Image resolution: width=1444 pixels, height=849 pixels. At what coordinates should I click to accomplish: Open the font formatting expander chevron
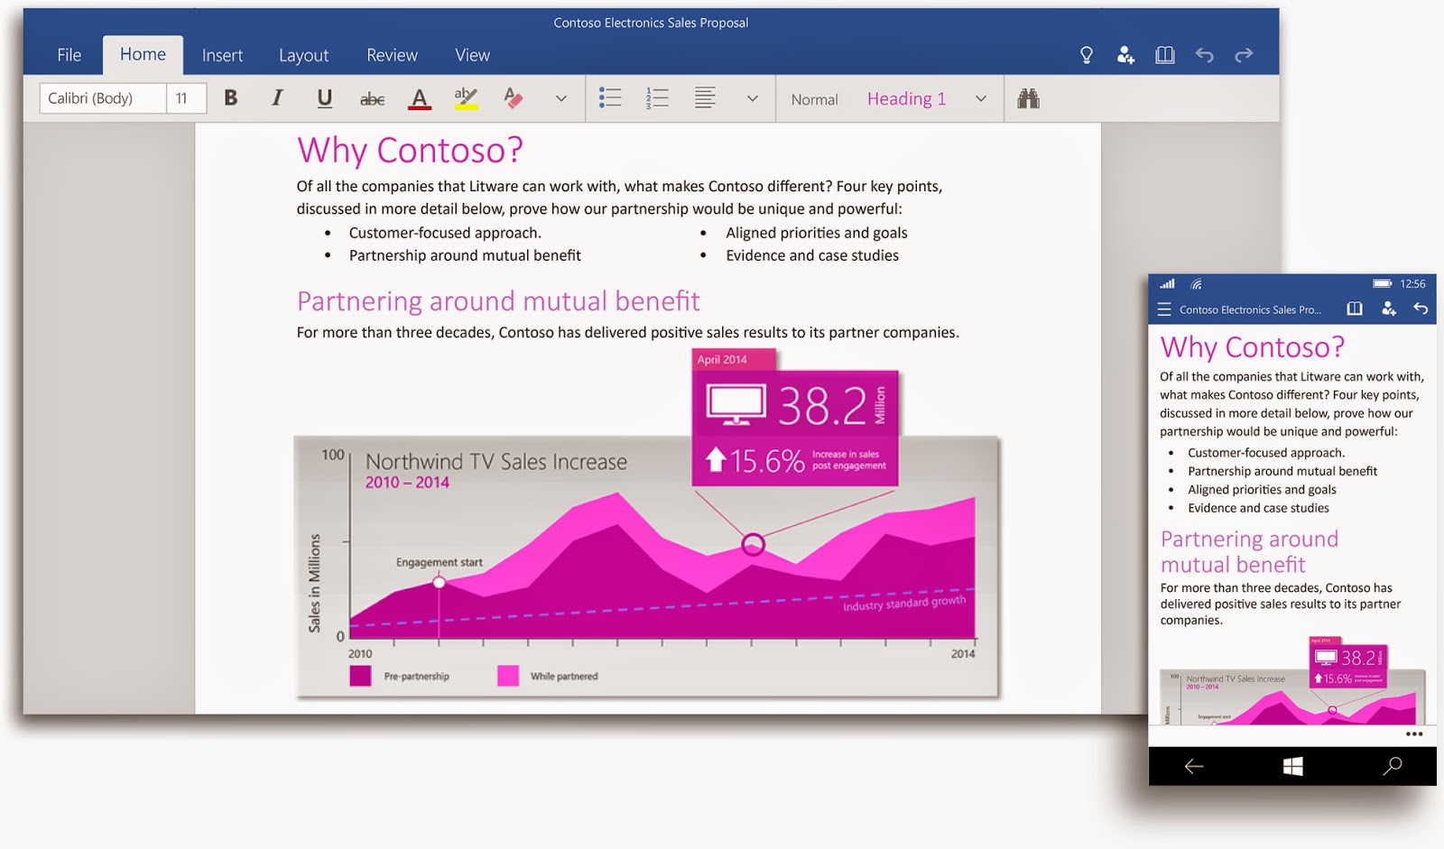(560, 98)
